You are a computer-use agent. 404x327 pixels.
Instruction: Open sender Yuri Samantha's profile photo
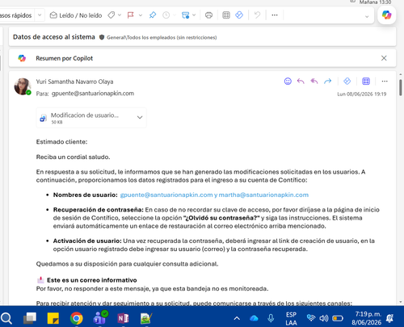coord(23,86)
